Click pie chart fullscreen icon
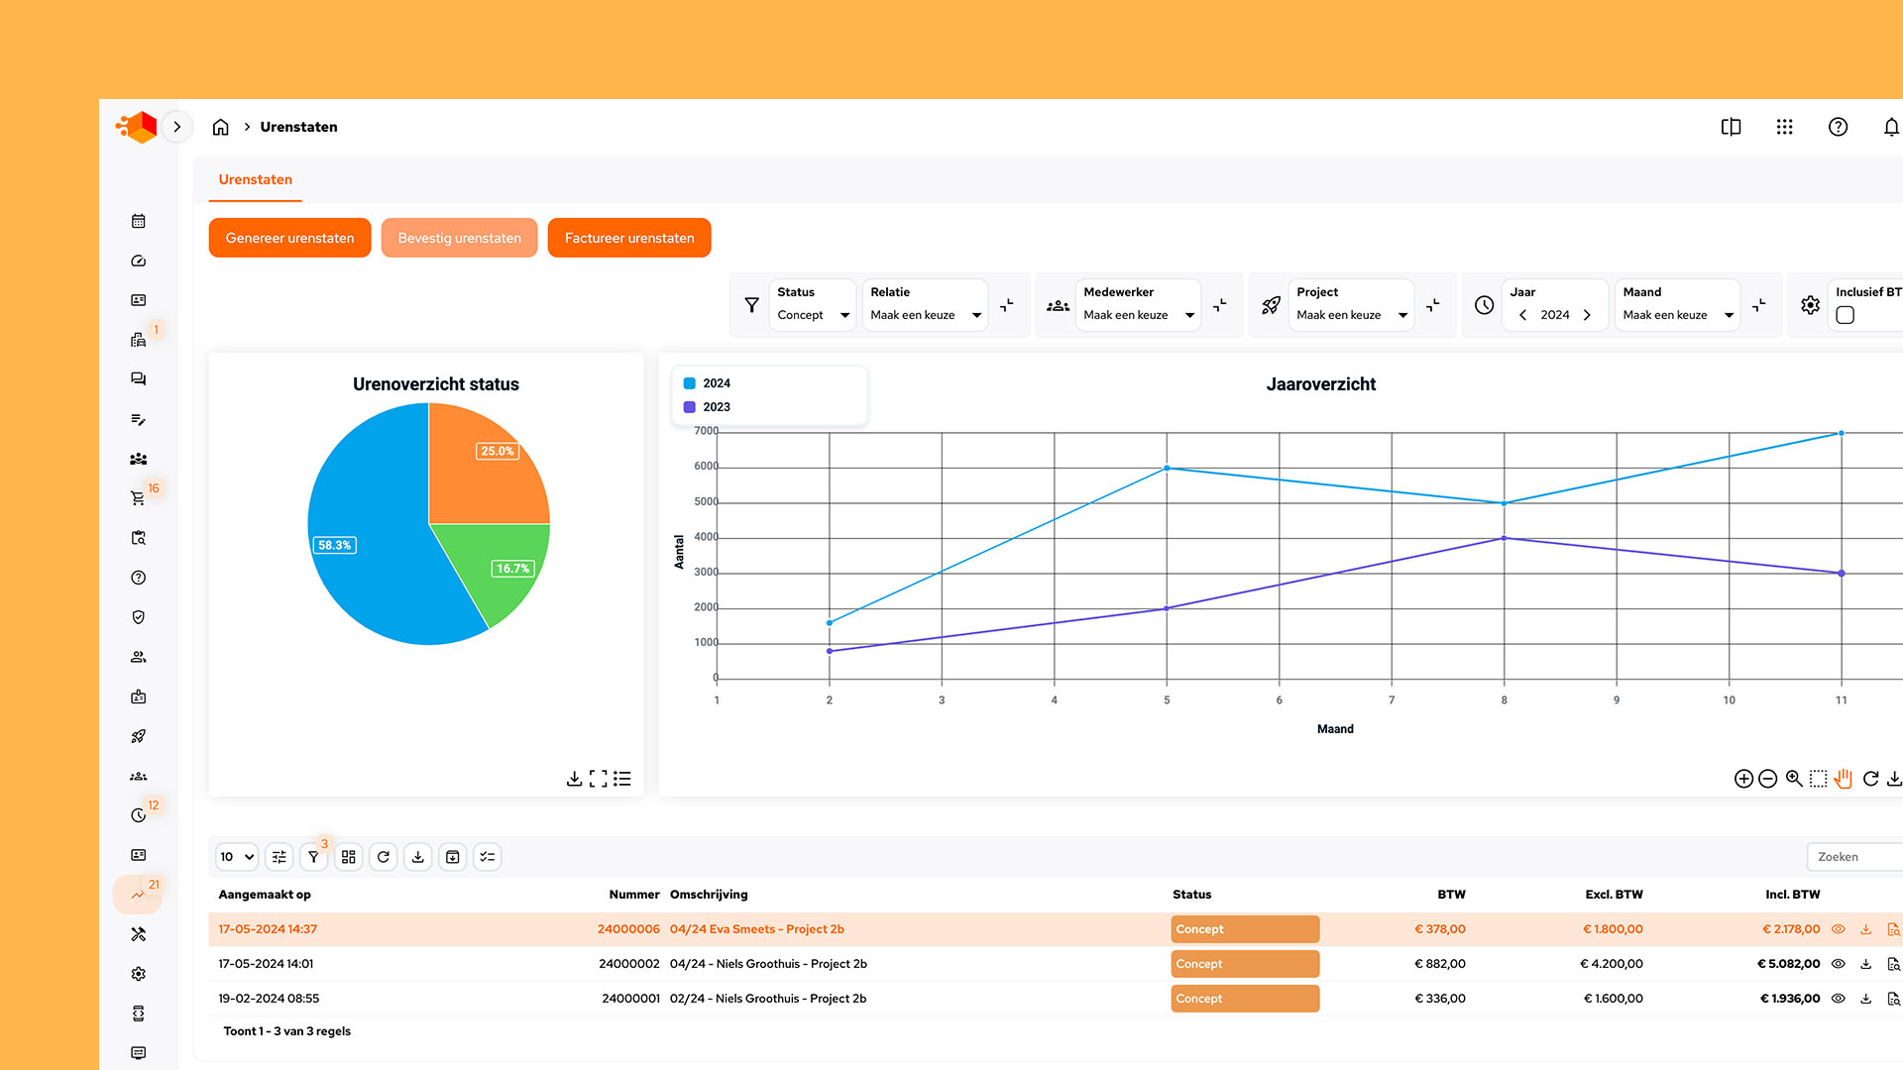1903x1070 pixels. pos(598,779)
